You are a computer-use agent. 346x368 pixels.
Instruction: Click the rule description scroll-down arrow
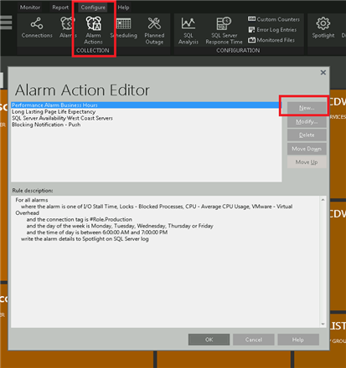point(323,324)
